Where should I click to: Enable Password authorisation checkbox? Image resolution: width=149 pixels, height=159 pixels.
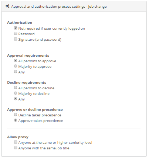(x=16, y=33)
